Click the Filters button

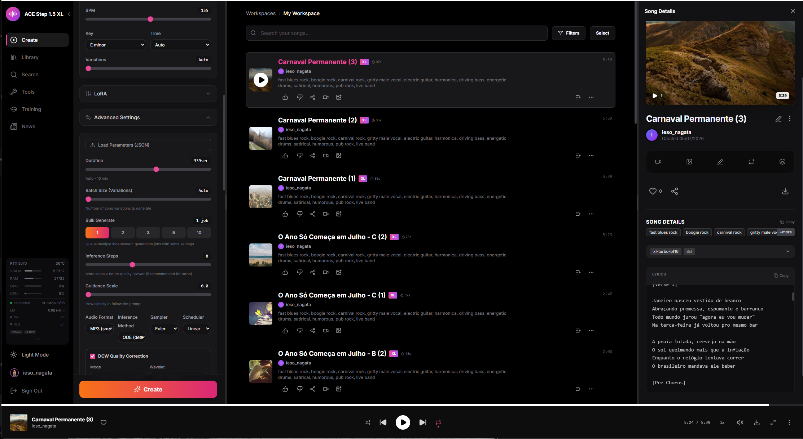pos(569,33)
